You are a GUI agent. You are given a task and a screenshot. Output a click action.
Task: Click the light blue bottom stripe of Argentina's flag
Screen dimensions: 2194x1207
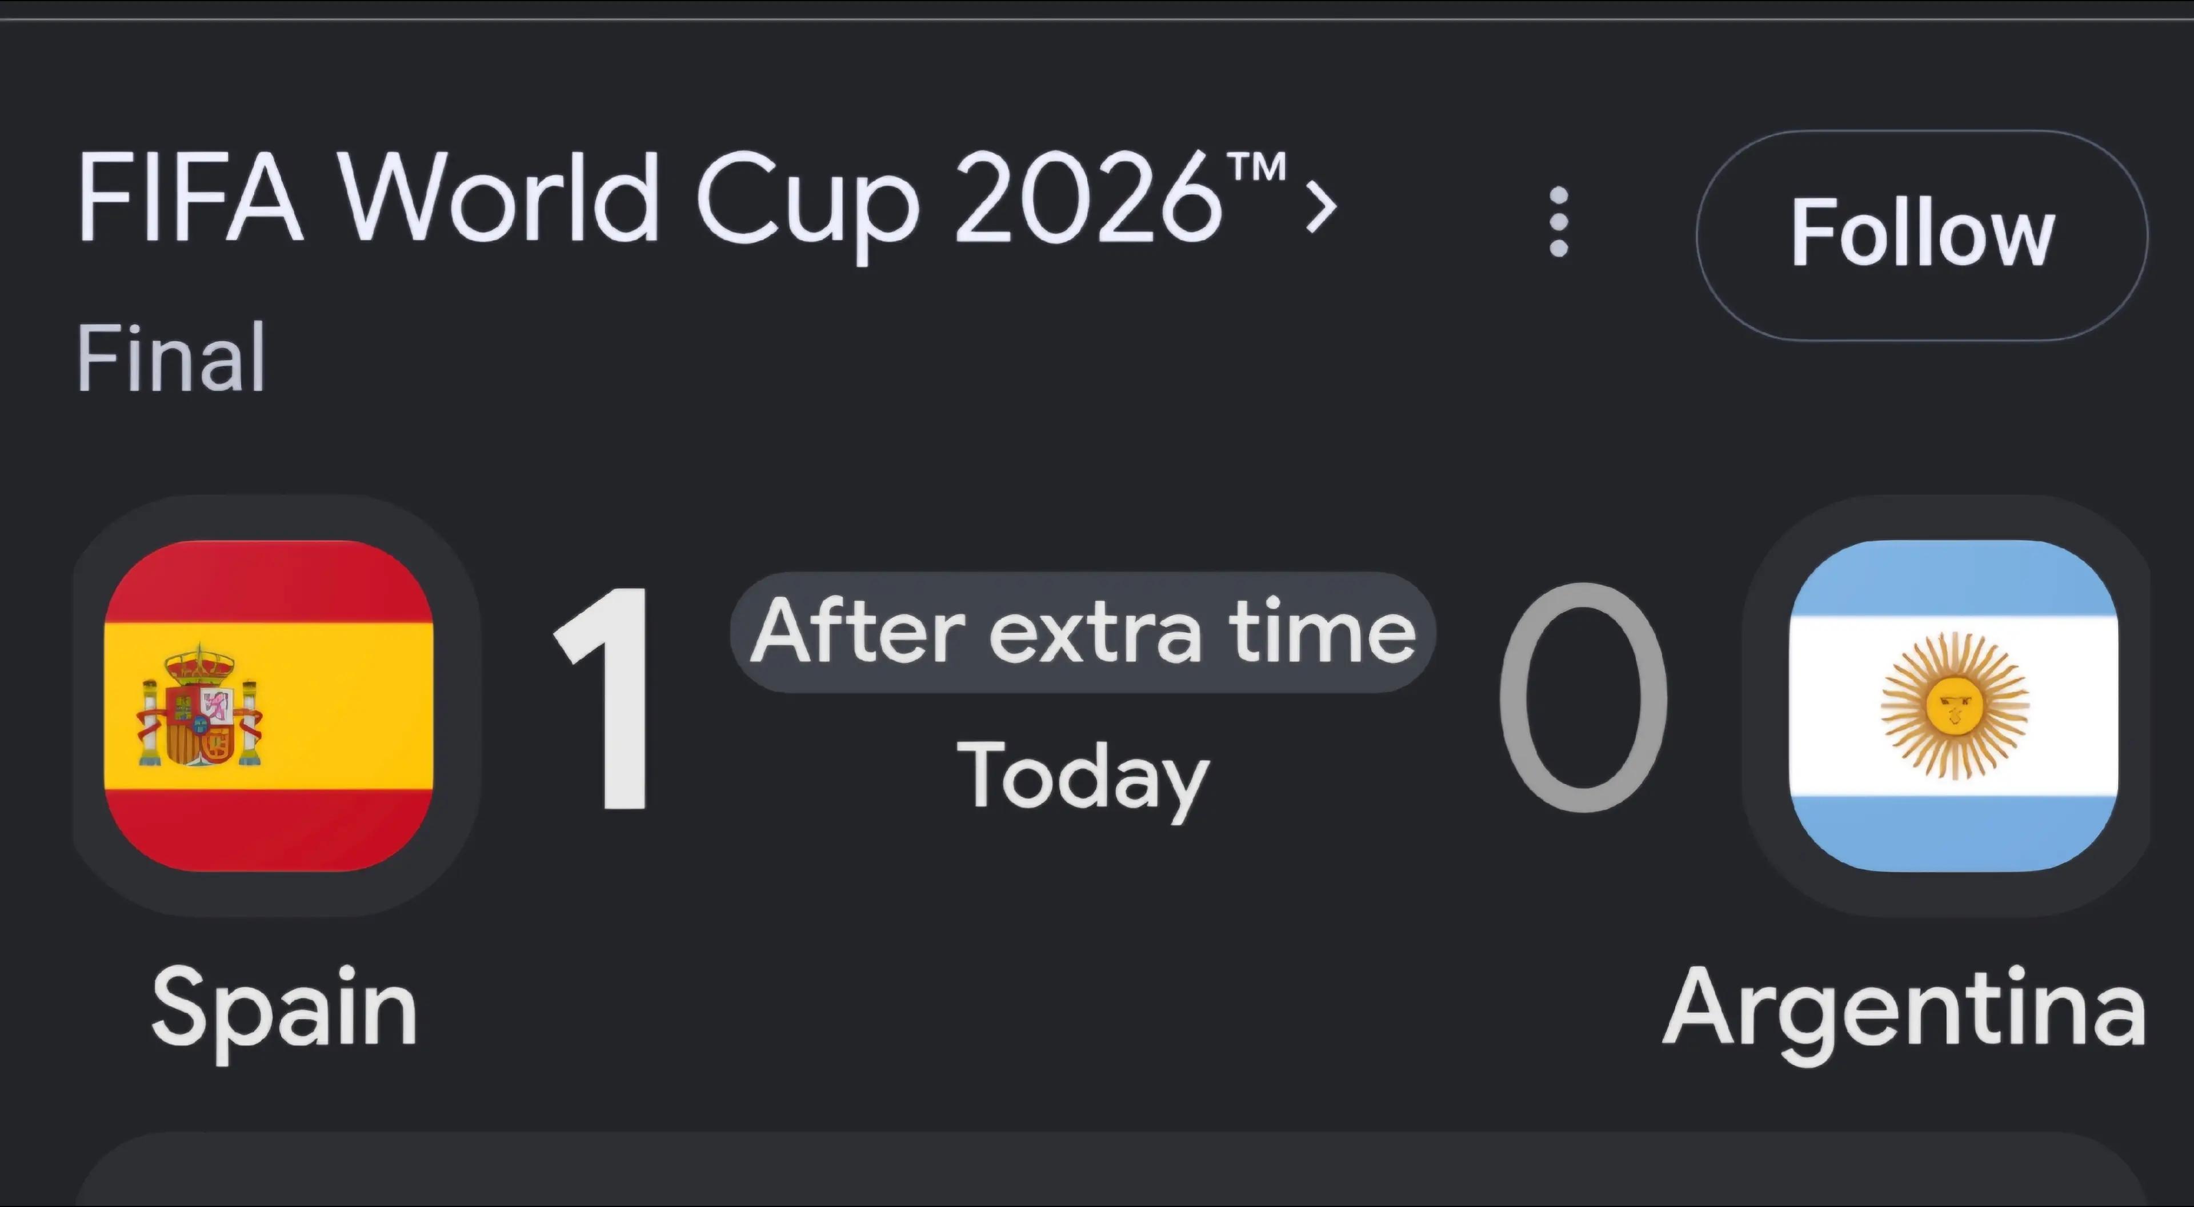1953,833
